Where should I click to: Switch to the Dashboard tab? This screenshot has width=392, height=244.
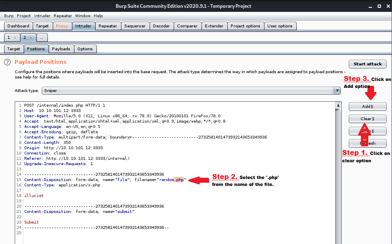click(x=18, y=26)
